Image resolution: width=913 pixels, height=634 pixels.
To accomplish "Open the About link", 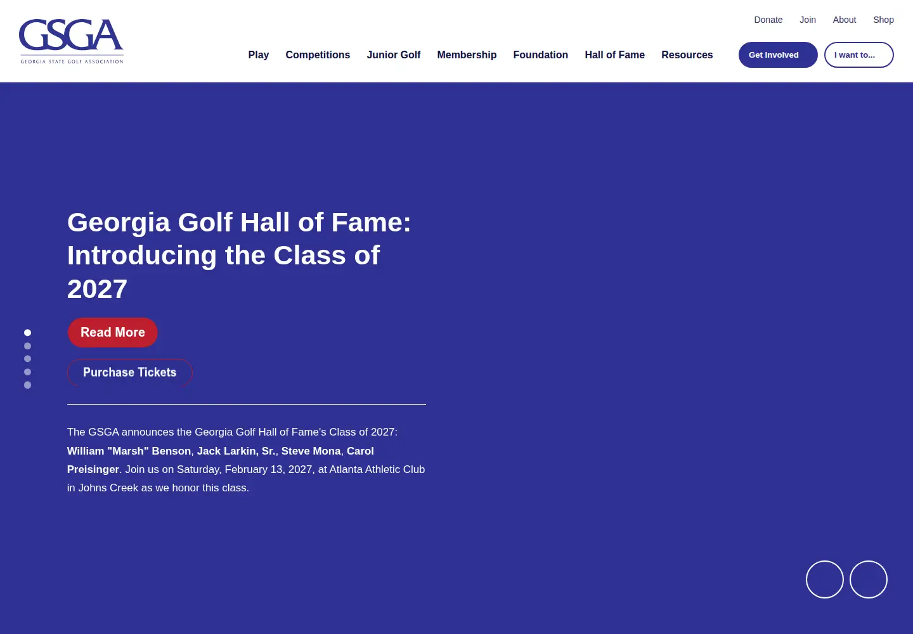I will point(844,20).
